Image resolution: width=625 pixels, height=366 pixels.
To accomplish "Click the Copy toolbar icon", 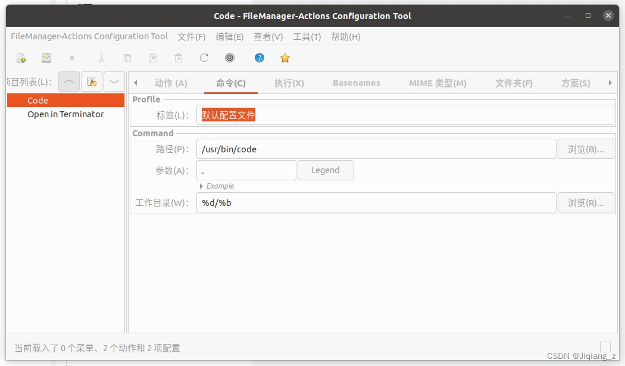I will [x=127, y=58].
